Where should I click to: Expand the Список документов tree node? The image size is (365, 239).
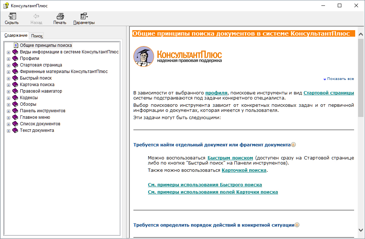pos(8,124)
